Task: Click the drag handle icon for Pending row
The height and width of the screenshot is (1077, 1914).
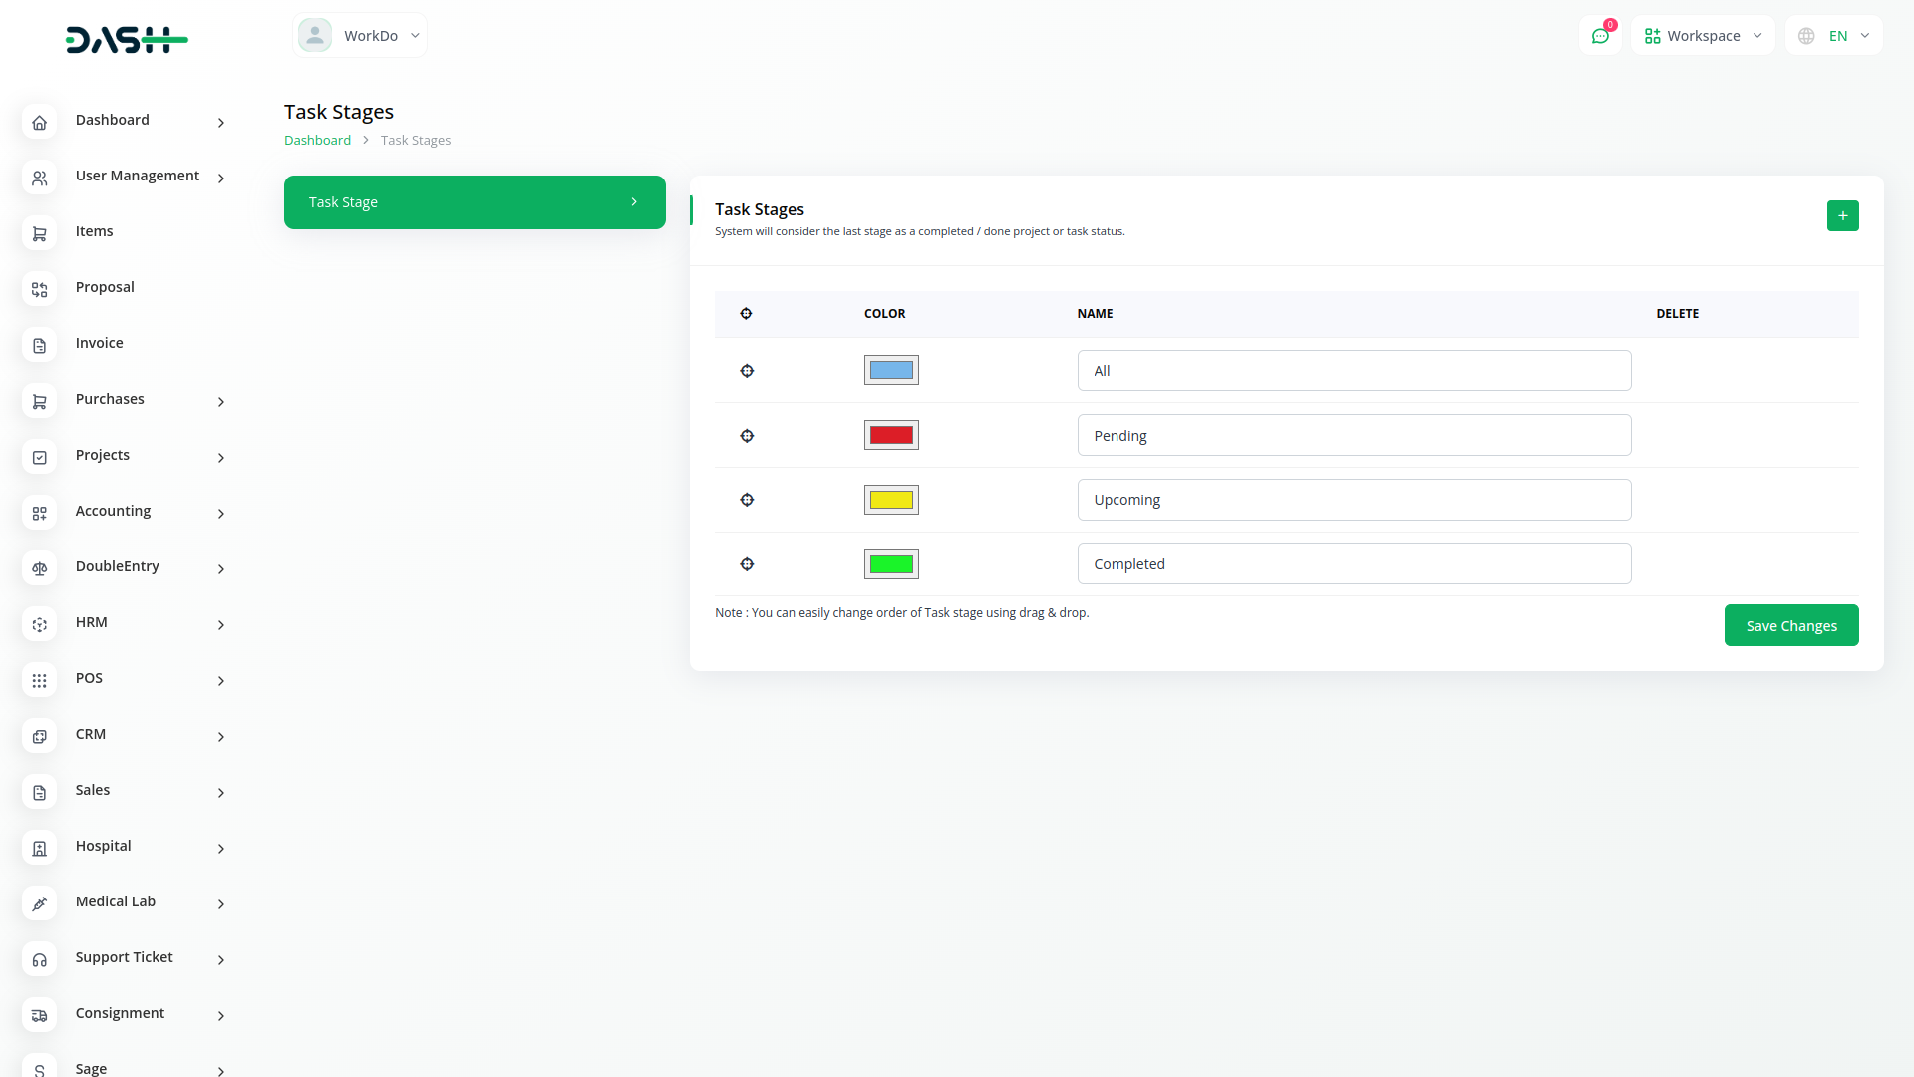Action: pyautogui.click(x=747, y=436)
